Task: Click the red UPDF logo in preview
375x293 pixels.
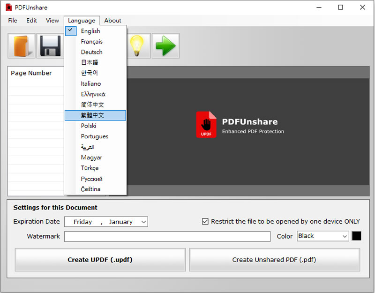Action: [x=206, y=125]
